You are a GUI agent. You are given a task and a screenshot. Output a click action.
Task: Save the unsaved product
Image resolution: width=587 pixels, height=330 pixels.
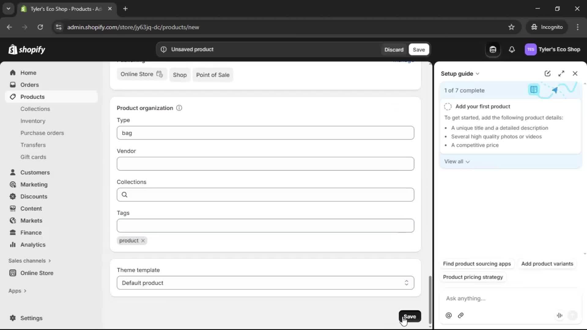419,49
